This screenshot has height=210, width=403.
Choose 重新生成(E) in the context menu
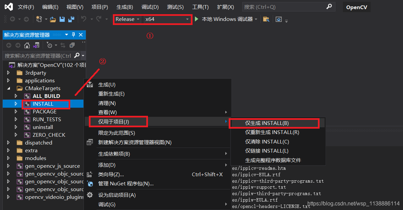point(157,94)
